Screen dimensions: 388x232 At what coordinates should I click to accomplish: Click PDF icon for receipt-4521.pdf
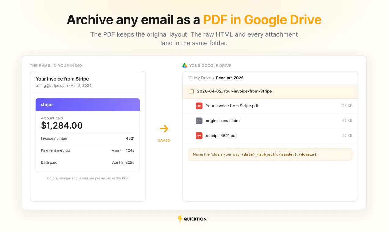tap(199, 136)
